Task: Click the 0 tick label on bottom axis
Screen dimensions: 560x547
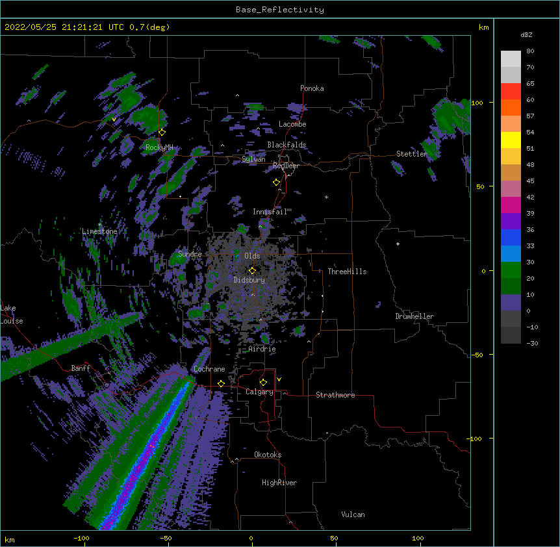Action: (251, 538)
